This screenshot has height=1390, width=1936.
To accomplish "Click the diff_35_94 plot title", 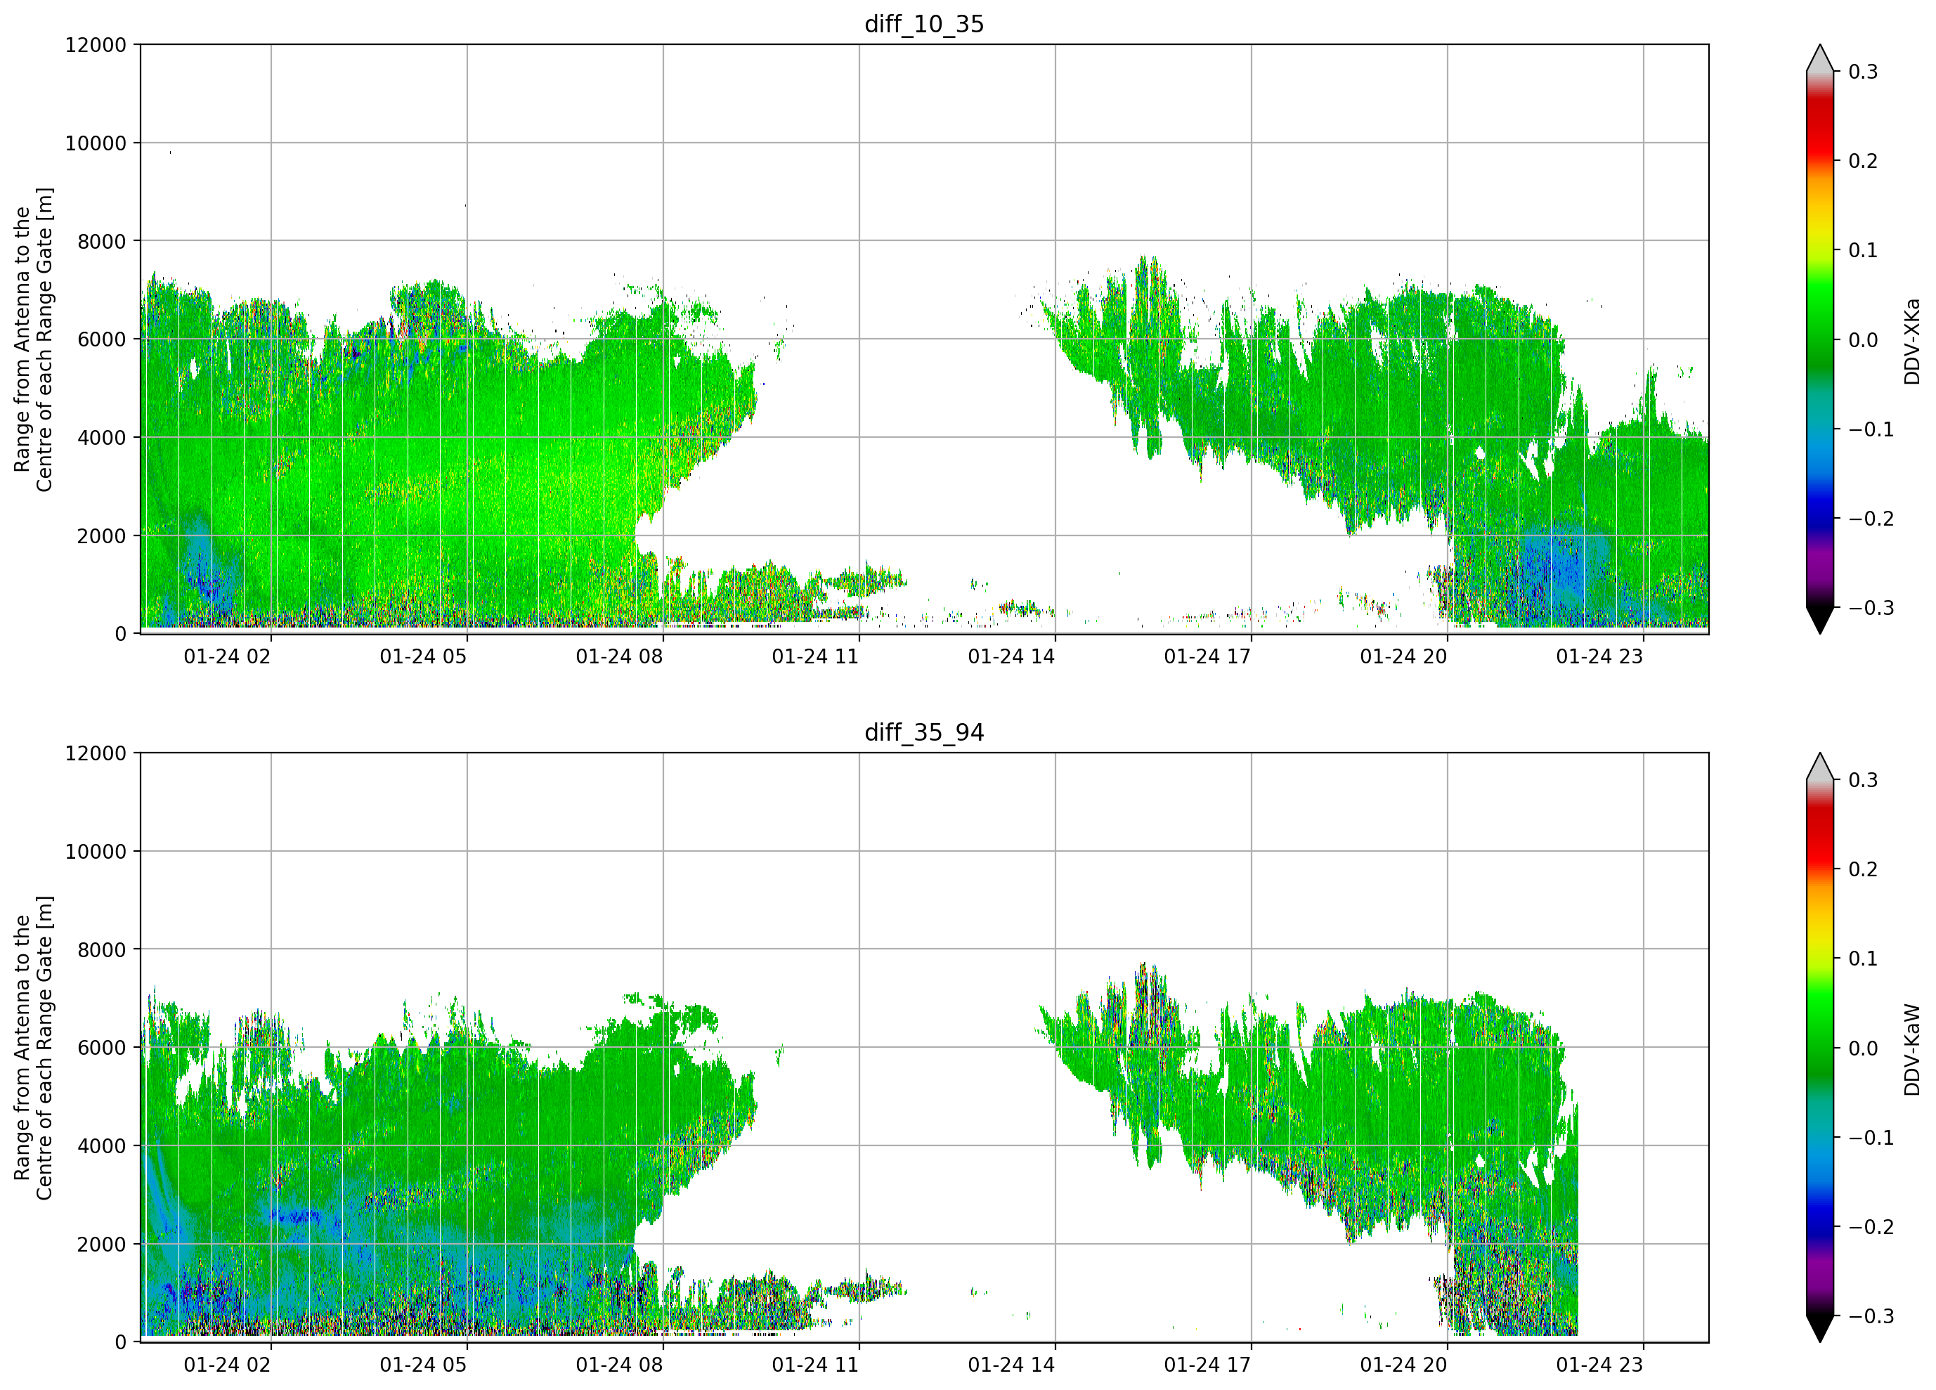I will point(925,732).
